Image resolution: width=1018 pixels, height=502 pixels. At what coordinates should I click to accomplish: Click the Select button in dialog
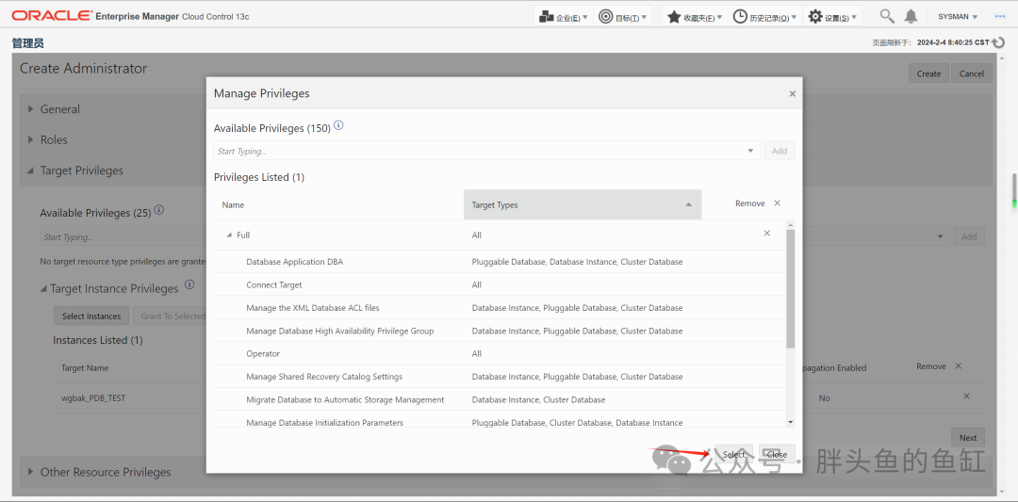[x=733, y=454]
